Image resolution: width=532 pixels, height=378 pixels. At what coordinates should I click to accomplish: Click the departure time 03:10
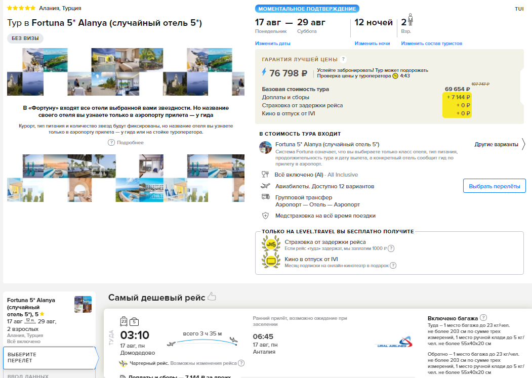click(x=135, y=335)
